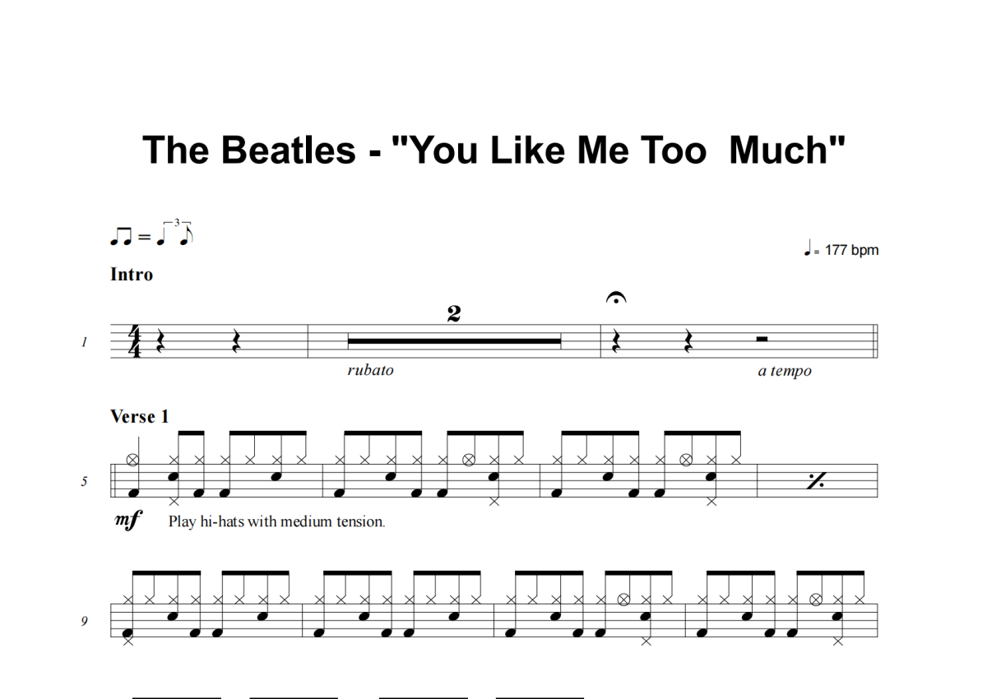Viewport: 987px width, 699px height.
Task: Select measure number 1
Action: 84,342
